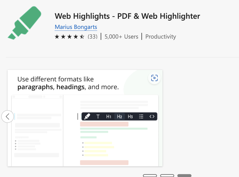Select the third (active) carousel indicator
The width and height of the screenshot is (239, 177).
[184, 176]
